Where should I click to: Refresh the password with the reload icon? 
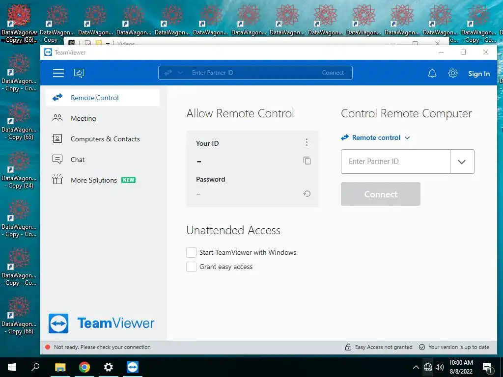click(307, 193)
